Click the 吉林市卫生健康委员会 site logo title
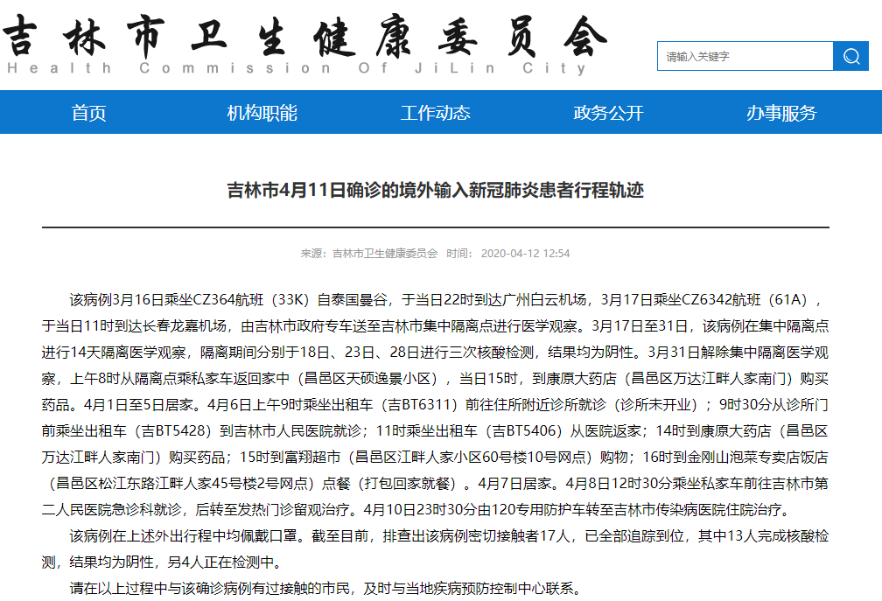The height and width of the screenshot is (601, 882). [x=304, y=36]
